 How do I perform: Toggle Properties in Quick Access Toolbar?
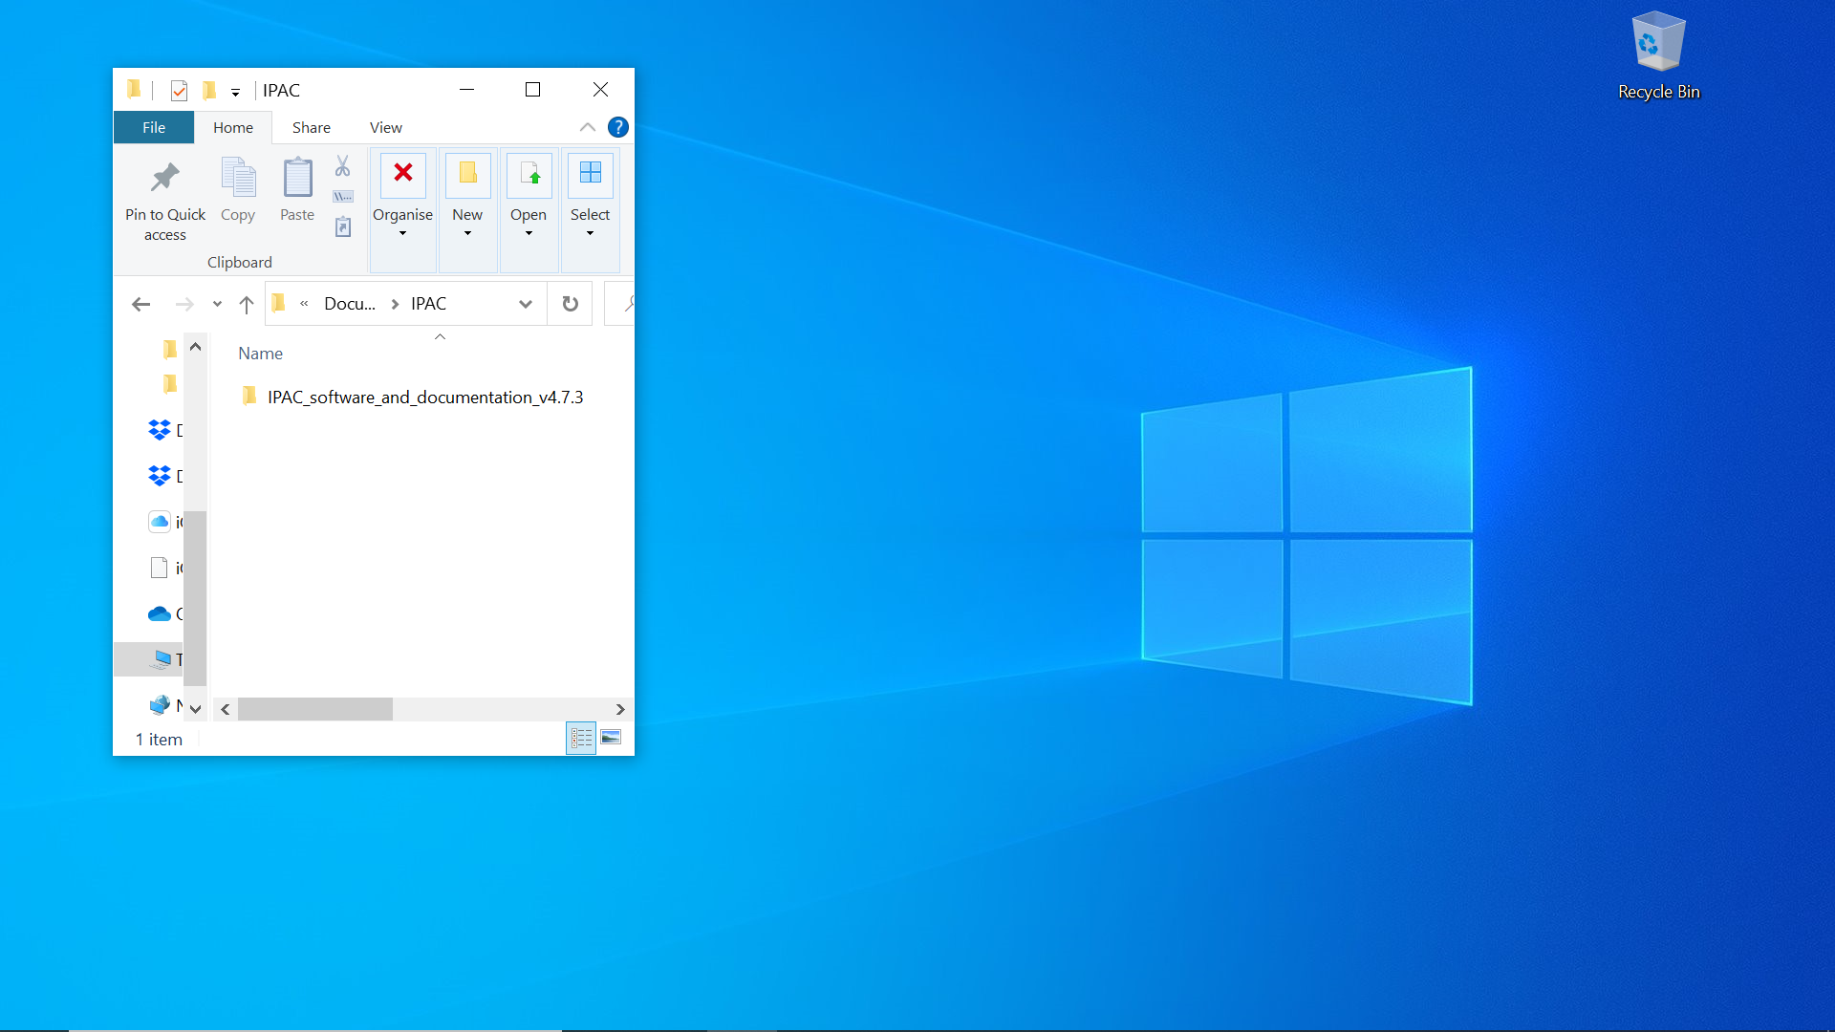pyautogui.click(x=179, y=91)
